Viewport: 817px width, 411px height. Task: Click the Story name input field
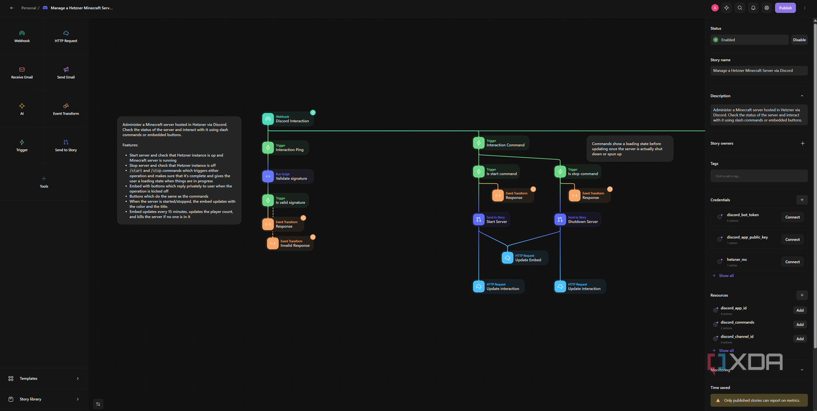click(x=759, y=71)
